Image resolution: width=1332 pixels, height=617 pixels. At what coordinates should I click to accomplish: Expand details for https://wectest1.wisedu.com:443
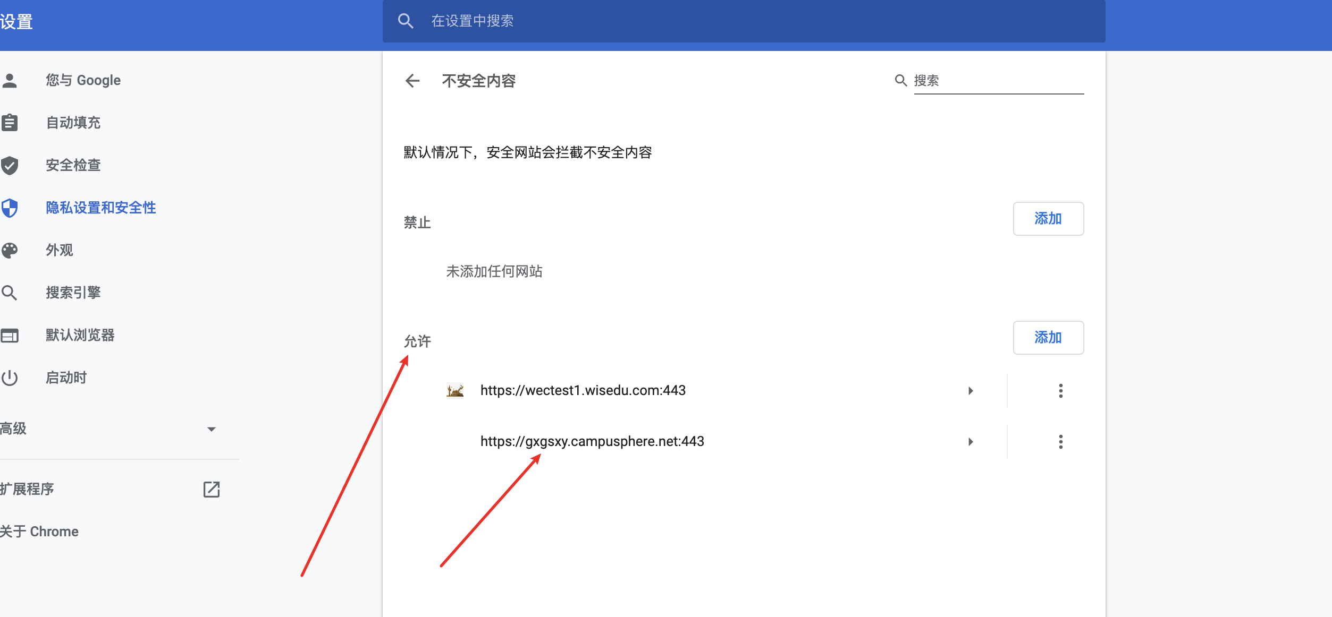971,391
